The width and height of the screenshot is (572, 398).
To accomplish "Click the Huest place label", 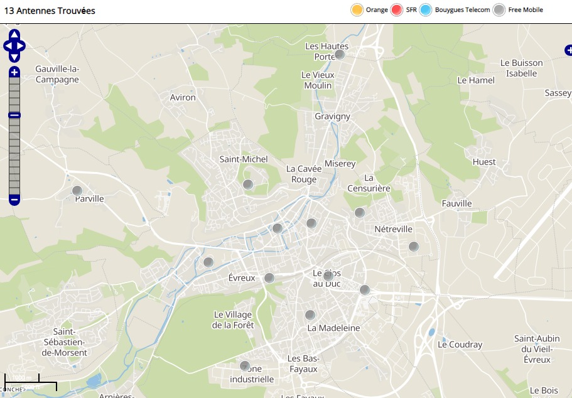I will click(484, 162).
